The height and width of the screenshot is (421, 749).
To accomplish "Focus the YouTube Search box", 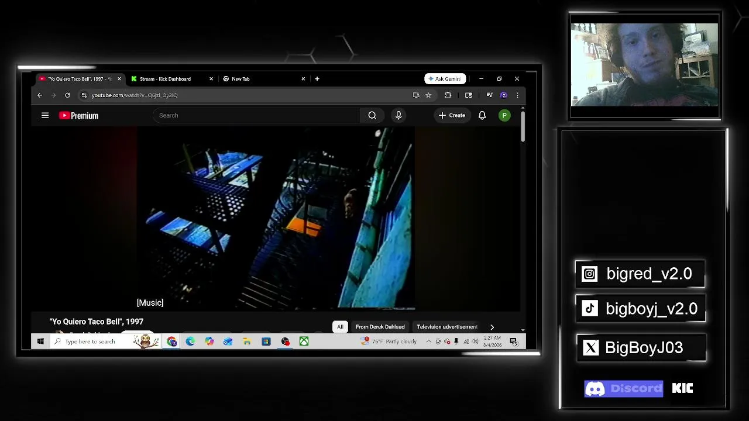I will (x=256, y=115).
